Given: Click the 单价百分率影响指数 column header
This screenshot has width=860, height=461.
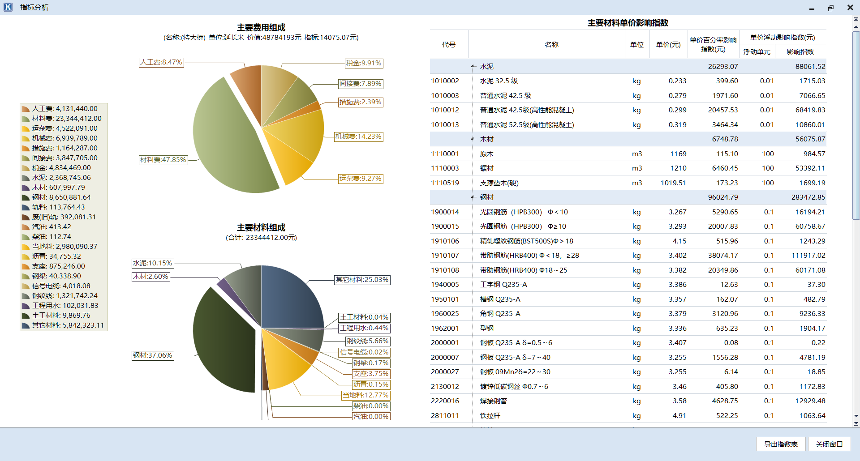Looking at the screenshot, I should point(713,44).
